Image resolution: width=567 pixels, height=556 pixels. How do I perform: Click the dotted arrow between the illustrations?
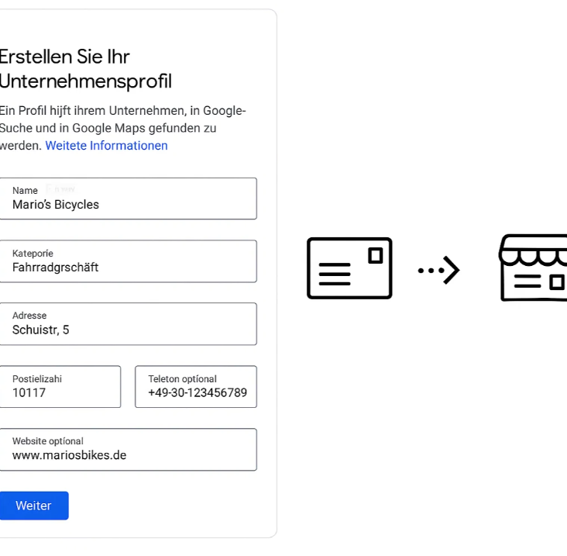[438, 270]
